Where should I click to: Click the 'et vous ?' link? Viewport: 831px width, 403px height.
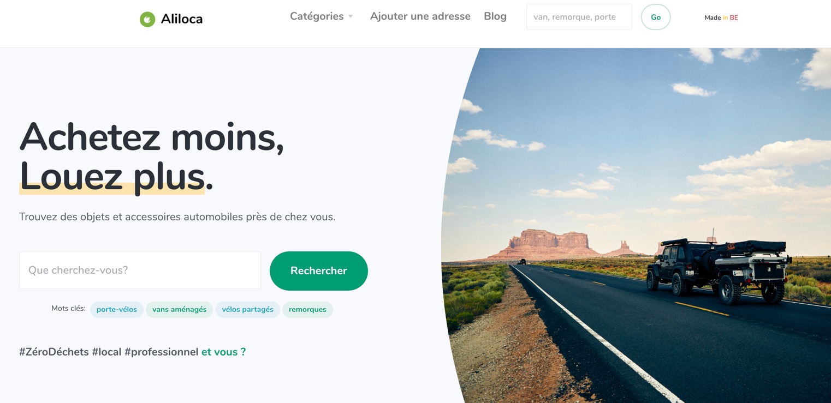coord(224,352)
